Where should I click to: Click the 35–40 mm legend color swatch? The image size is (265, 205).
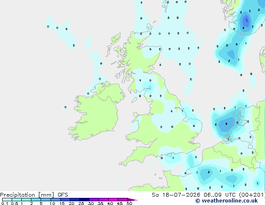[x=104, y=200]
